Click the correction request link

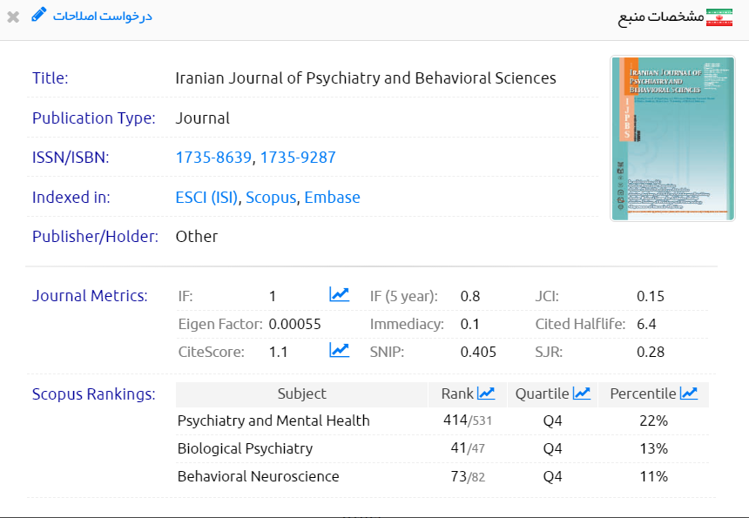pyautogui.click(x=102, y=17)
